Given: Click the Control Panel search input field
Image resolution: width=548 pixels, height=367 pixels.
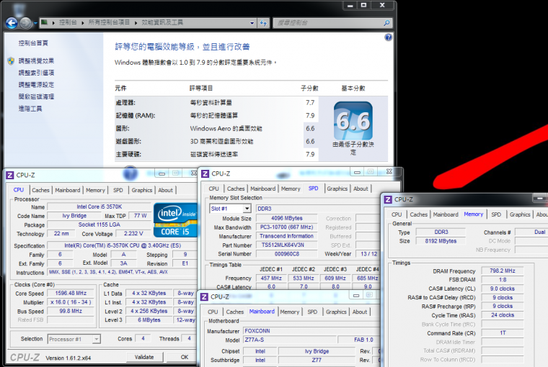Looking at the screenshot, I should click(x=328, y=23).
